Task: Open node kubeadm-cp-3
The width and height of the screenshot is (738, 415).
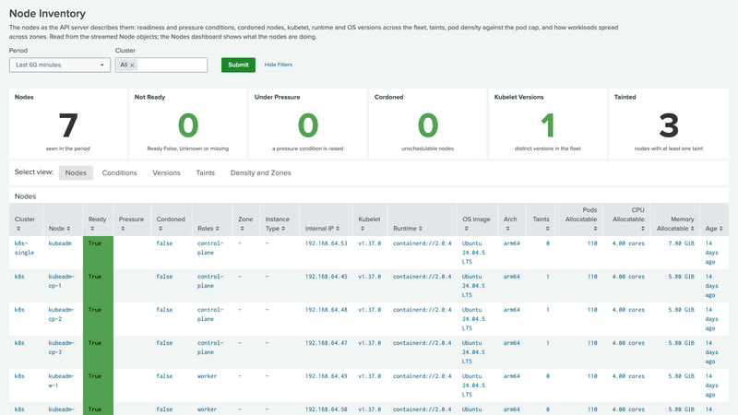Action: (61, 348)
